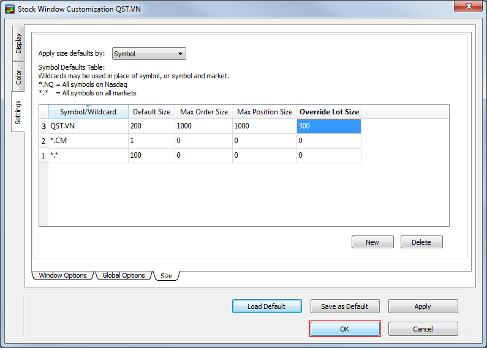Open the Apply size defaults by dropdown
Screen dimensions: 487x348
pos(149,54)
